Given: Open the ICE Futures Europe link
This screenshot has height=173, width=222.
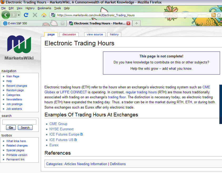Looking at the screenshot, I should pyautogui.click(x=64, y=134).
